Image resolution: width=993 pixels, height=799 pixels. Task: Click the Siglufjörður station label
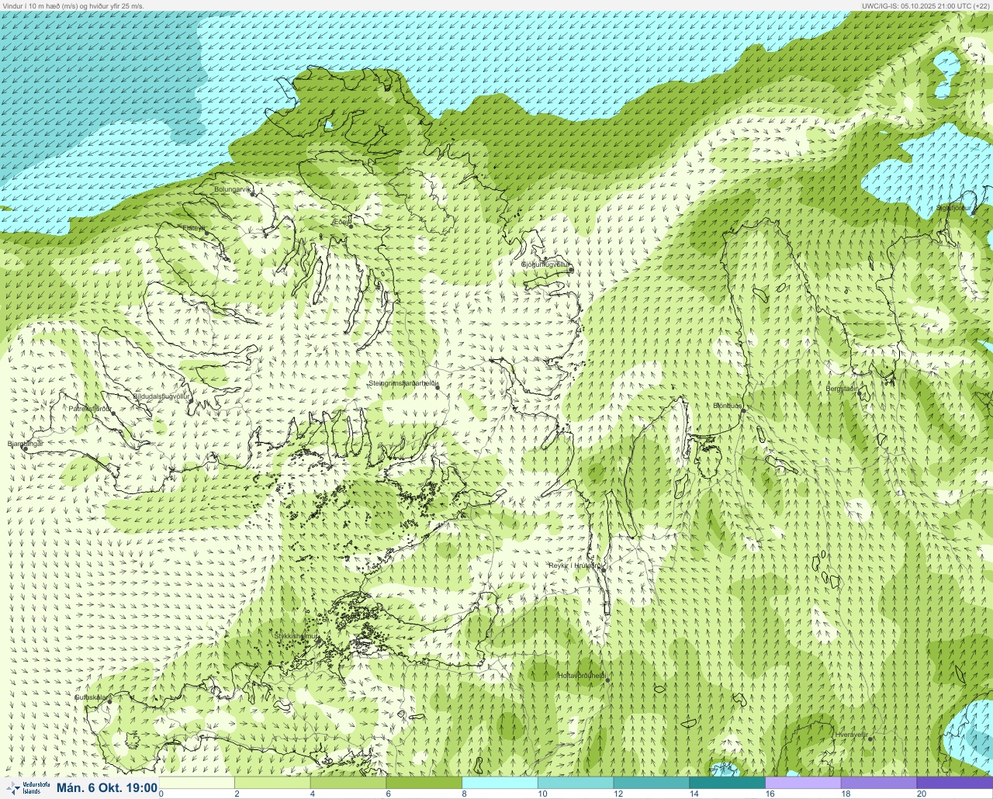tap(953, 207)
